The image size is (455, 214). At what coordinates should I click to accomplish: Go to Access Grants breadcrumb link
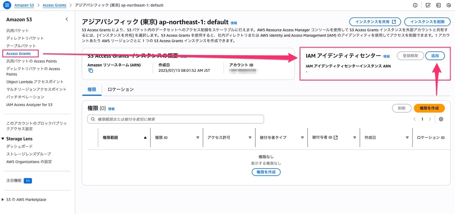[54, 5]
